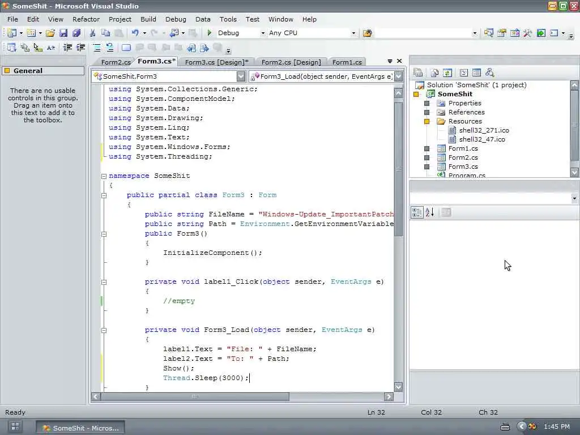This screenshot has width=580, height=435.
Task: Click View Class Diagram icon in Solution Explorer
Action: coord(490,73)
